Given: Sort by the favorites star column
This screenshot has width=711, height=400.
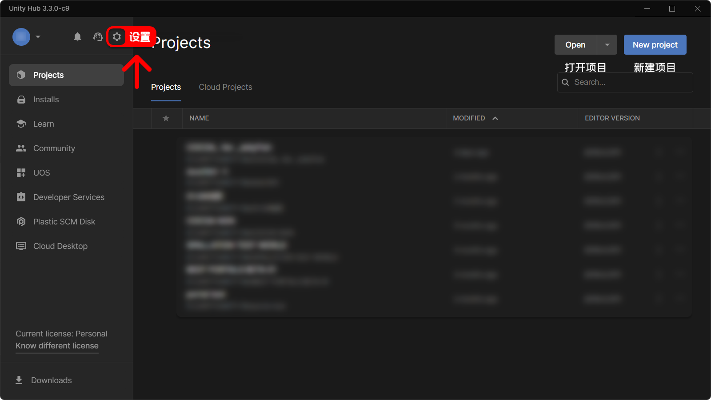Looking at the screenshot, I should [x=166, y=118].
